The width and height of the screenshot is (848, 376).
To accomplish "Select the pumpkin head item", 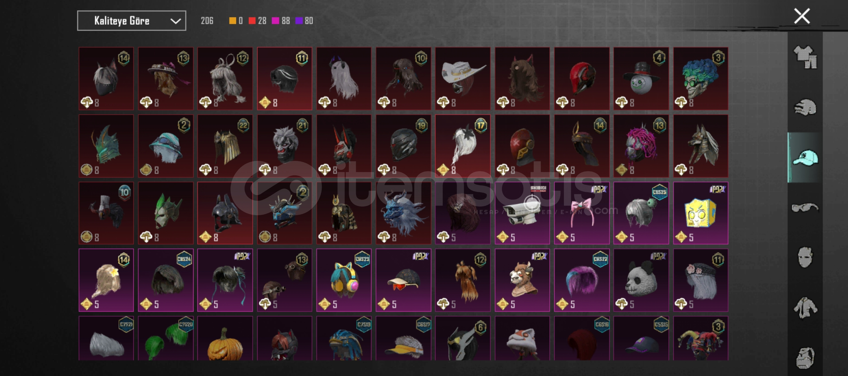I will [x=225, y=338].
